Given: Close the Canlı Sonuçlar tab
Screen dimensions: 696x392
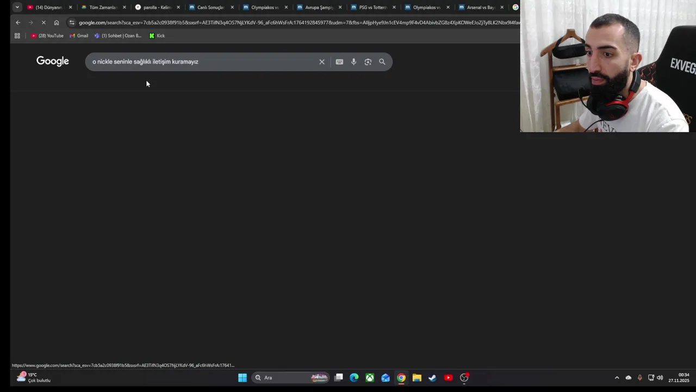Looking at the screenshot, I should click(232, 8).
